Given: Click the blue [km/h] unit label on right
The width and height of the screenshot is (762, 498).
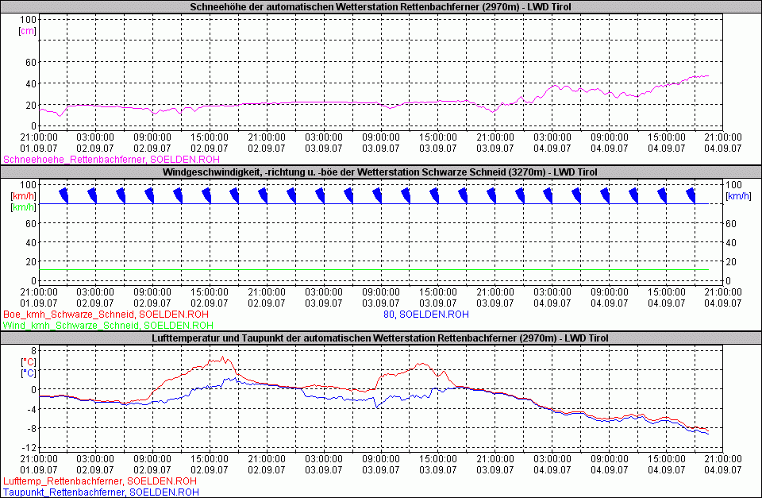Looking at the screenshot, I should tap(739, 195).
